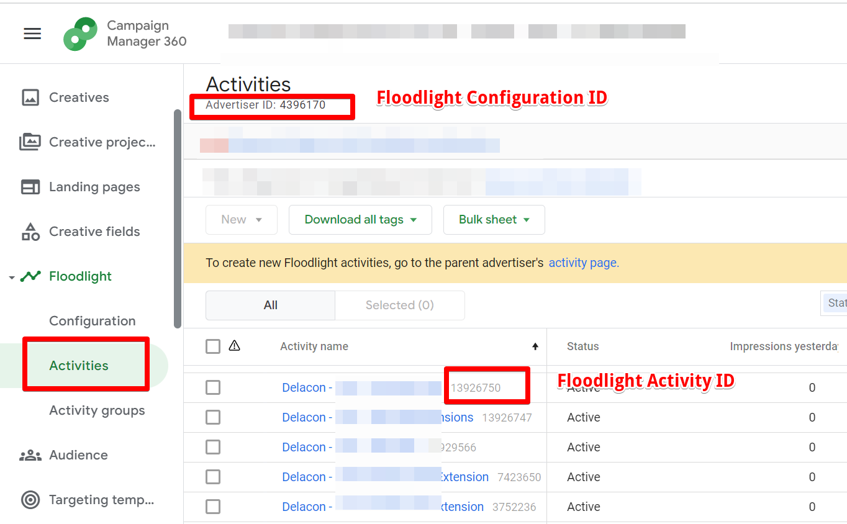The width and height of the screenshot is (847, 524).
Task: Click the Audience people icon
Action: click(30, 455)
